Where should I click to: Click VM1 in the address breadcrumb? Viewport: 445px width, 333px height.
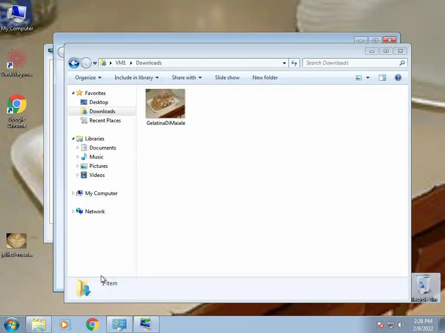tap(121, 63)
